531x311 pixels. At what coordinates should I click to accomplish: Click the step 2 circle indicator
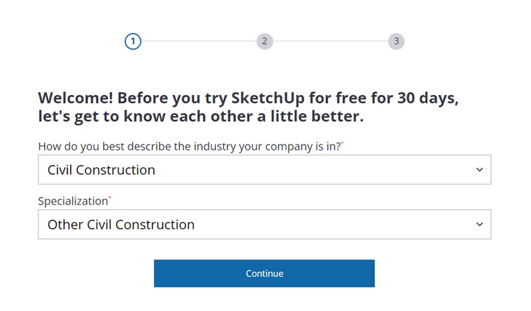pyautogui.click(x=264, y=41)
